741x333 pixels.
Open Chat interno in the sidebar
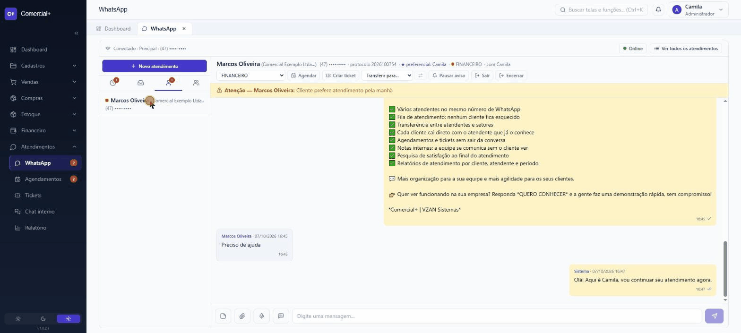click(45, 212)
